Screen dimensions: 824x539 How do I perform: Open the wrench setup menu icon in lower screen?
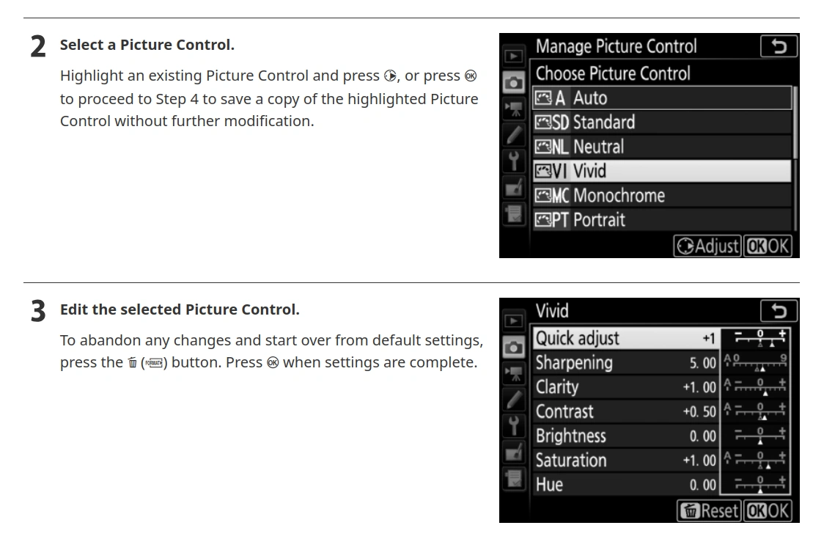513,426
